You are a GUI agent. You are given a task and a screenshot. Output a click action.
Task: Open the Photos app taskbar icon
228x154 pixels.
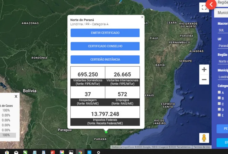point(71,152)
